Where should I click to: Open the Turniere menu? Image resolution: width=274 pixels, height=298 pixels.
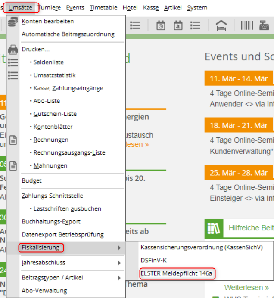[49, 8]
